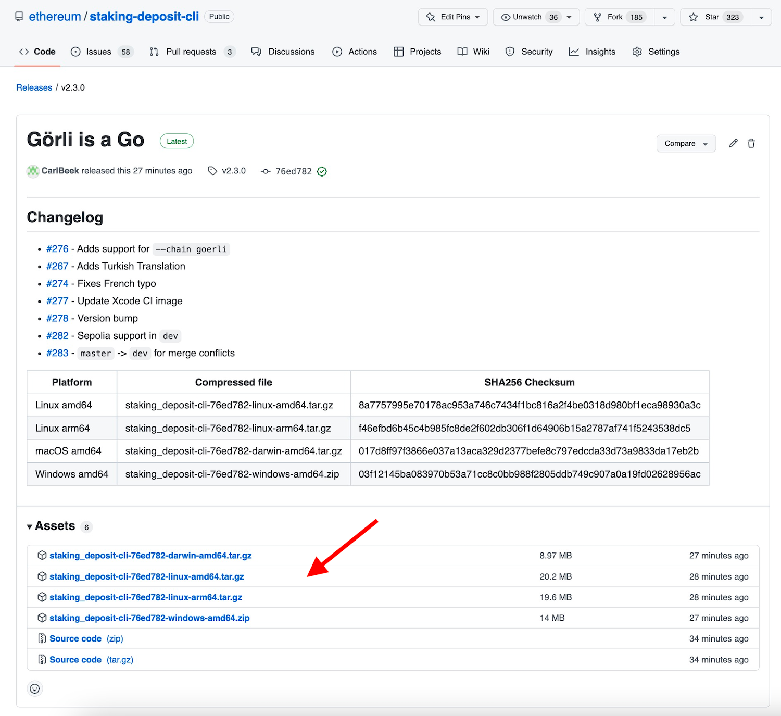
Task: Expand the Star lists dropdown arrow
Action: point(761,17)
